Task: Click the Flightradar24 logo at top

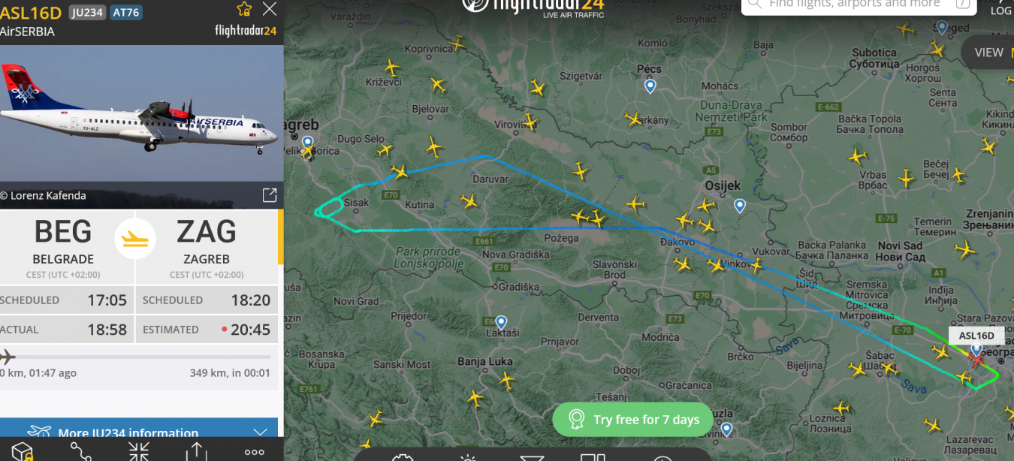Action: click(533, 6)
